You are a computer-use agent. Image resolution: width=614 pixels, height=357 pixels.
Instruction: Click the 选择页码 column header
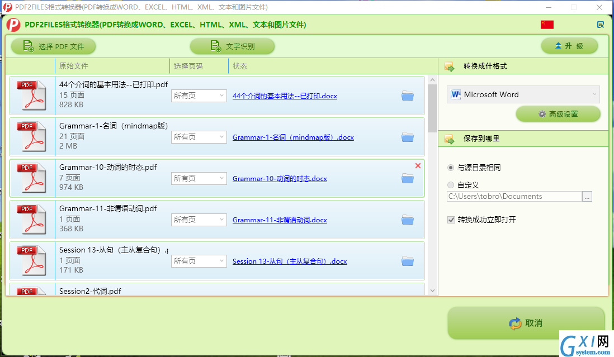click(x=199, y=66)
